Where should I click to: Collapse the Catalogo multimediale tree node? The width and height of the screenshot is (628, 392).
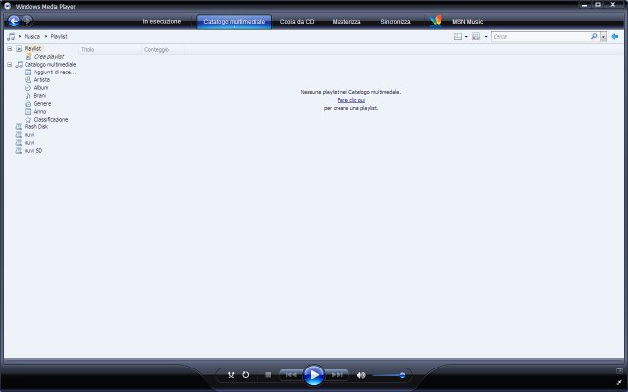click(9, 64)
